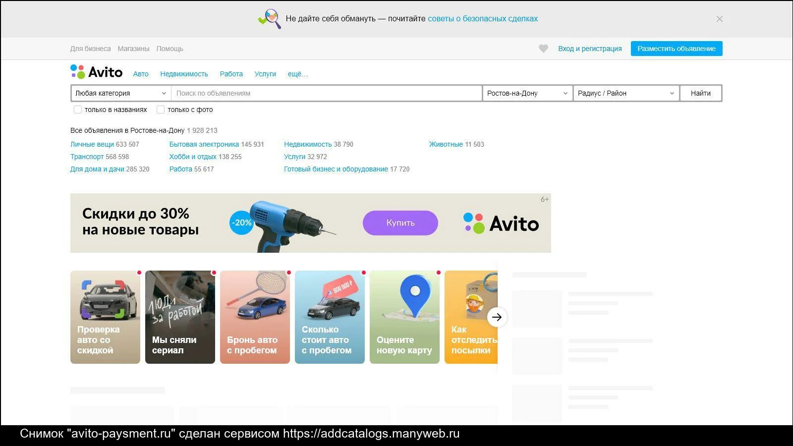The width and height of the screenshot is (793, 446).
Task: Open the Работа top menu item
Action: [x=231, y=74]
